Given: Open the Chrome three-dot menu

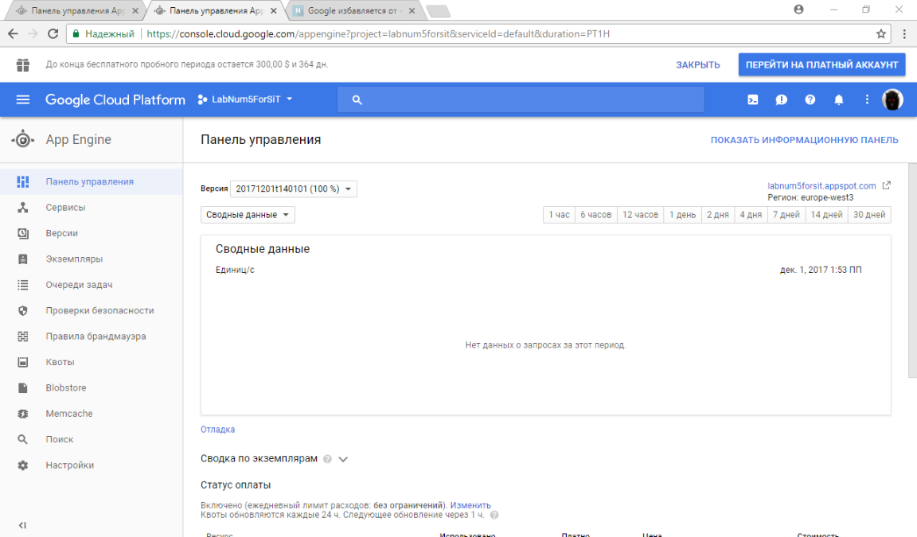Looking at the screenshot, I should [904, 34].
